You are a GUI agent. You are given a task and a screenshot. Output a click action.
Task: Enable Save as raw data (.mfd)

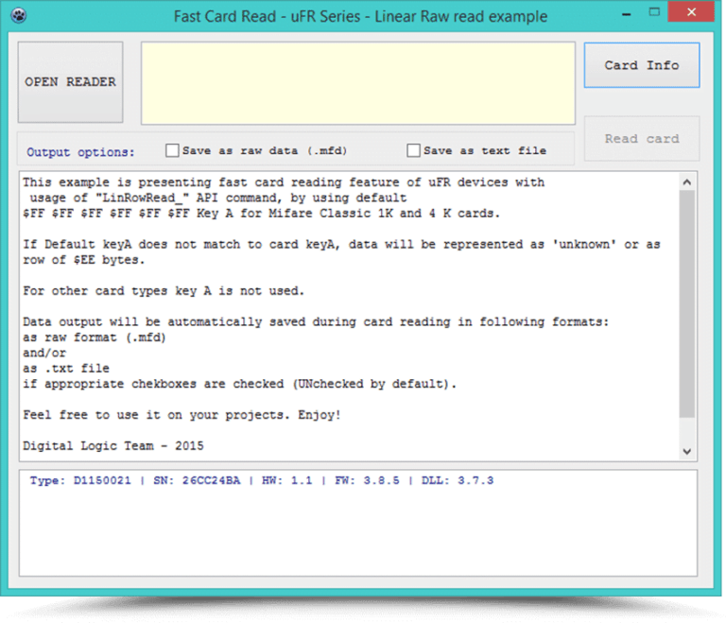172,150
